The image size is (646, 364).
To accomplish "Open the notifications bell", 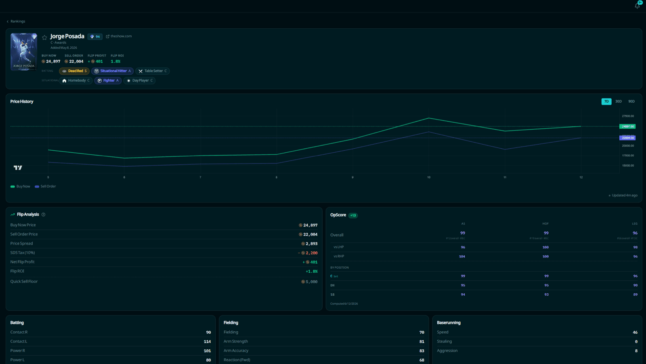I will pyautogui.click(x=637, y=6).
